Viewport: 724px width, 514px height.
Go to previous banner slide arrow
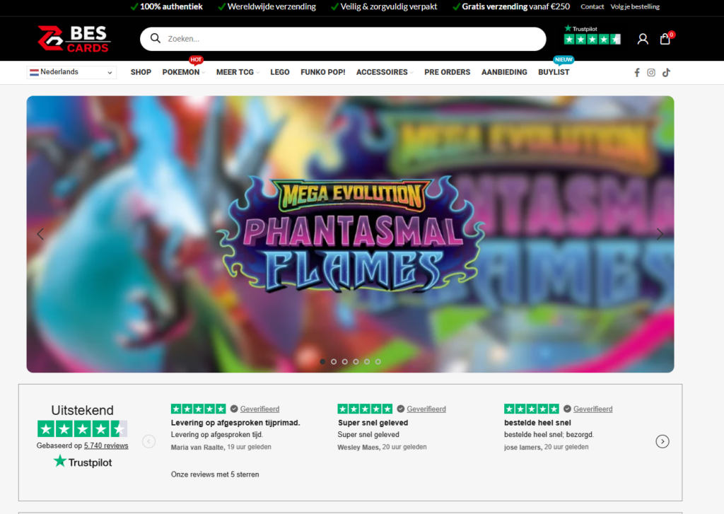(40, 234)
